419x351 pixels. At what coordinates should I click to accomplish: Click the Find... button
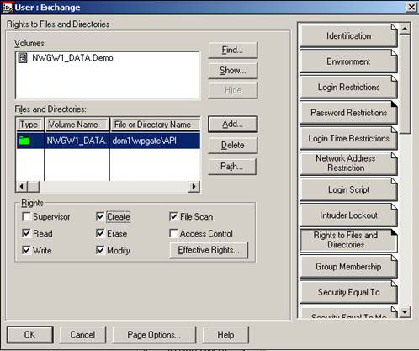click(232, 51)
